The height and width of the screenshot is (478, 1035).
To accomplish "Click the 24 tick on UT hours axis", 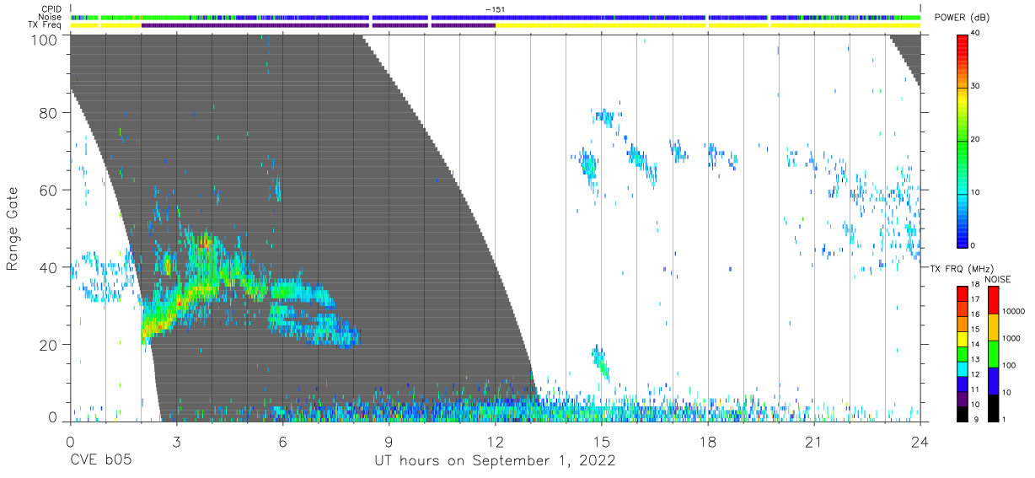I will [920, 441].
